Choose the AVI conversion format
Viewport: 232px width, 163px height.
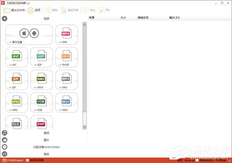[x=17, y=57]
